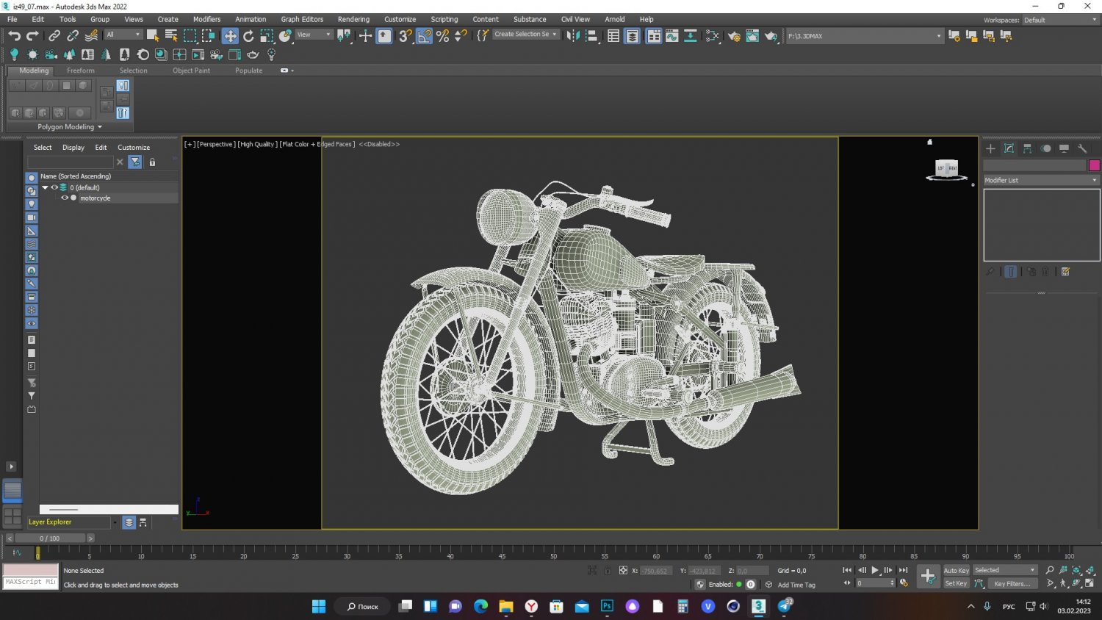Image resolution: width=1102 pixels, height=620 pixels.
Task: Select the Move tool in main toolbar
Action: pyautogui.click(x=230, y=36)
